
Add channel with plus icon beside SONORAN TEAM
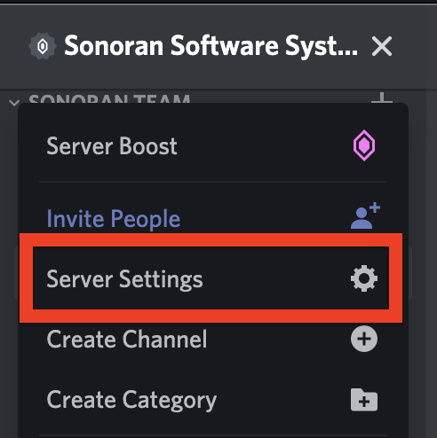382,98
